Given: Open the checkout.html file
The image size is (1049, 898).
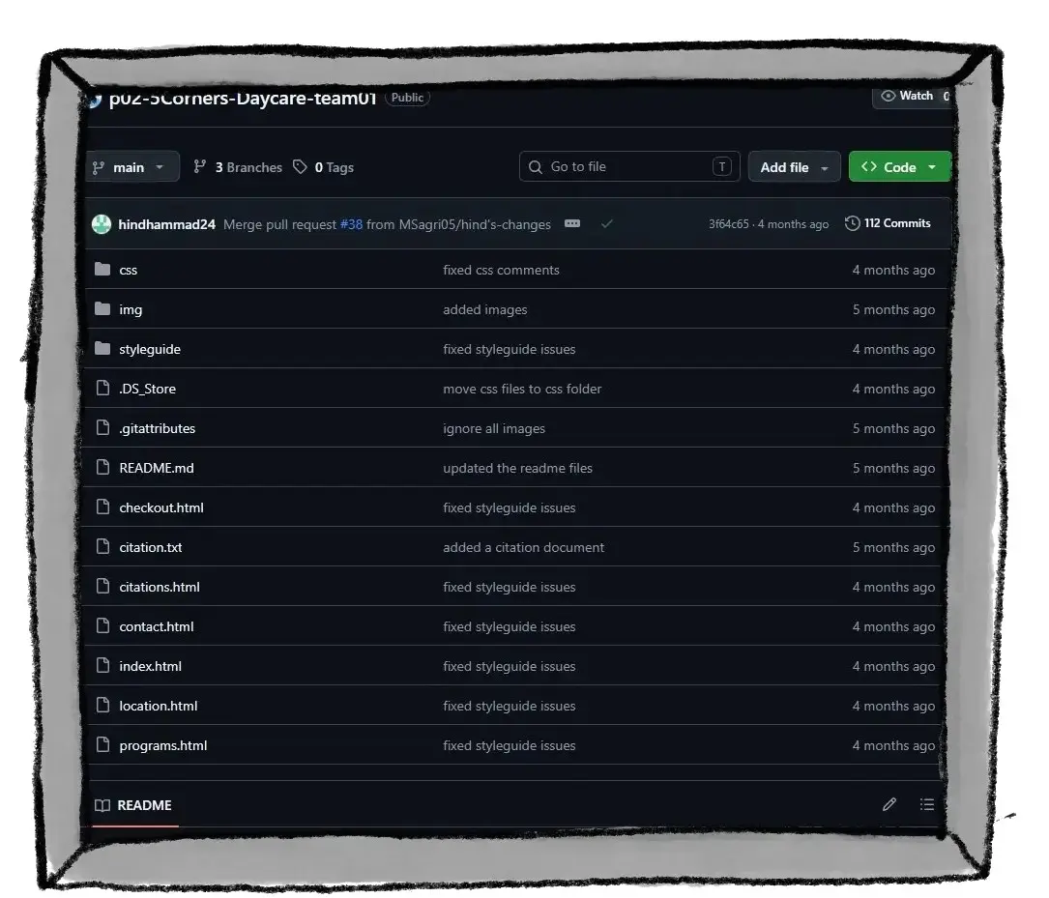Looking at the screenshot, I should pyautogui.click(x=161, y=507).
